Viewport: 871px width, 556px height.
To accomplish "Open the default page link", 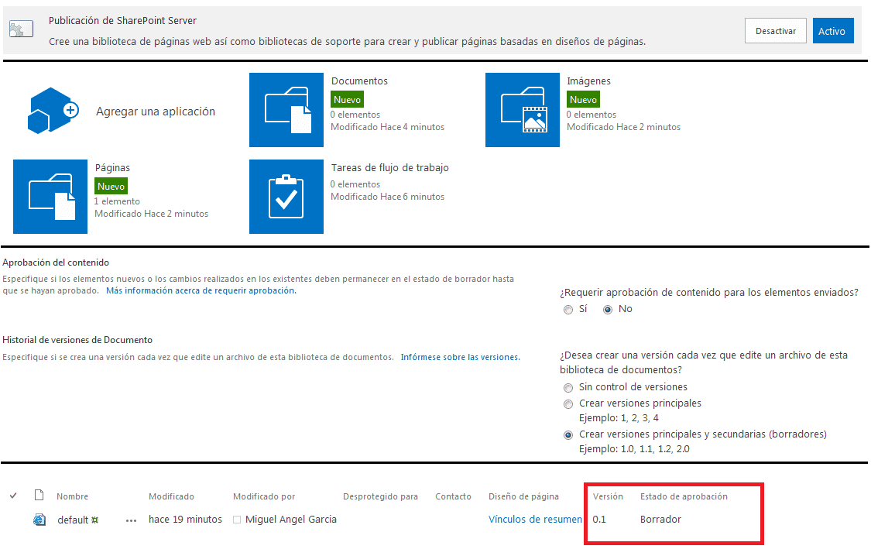I will click(x=73, y=520).
